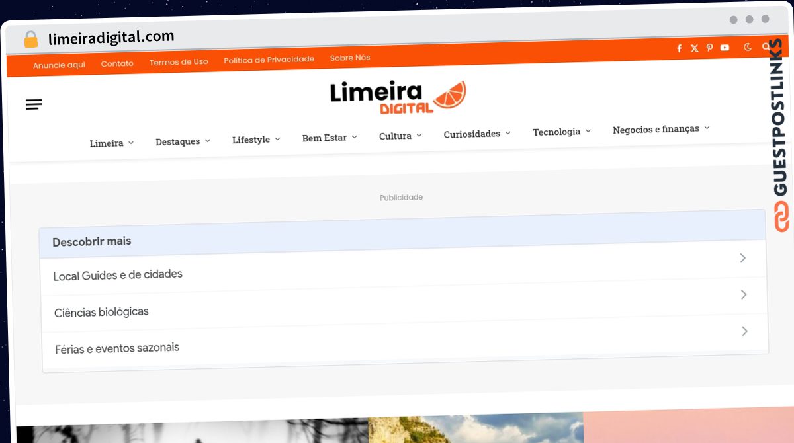This screenshot has height=443, width=794.
Task: Click the Publicidade label
Action: (401, 198)
